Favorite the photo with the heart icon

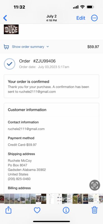point(37,210)
